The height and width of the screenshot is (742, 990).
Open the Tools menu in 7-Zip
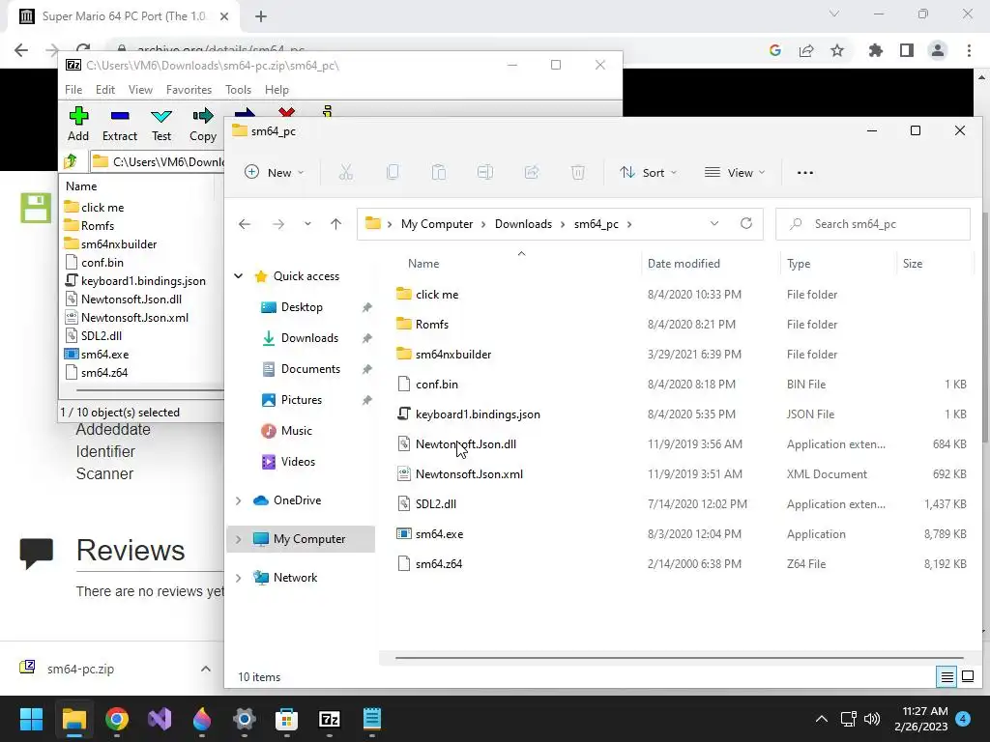coord(238,90)
